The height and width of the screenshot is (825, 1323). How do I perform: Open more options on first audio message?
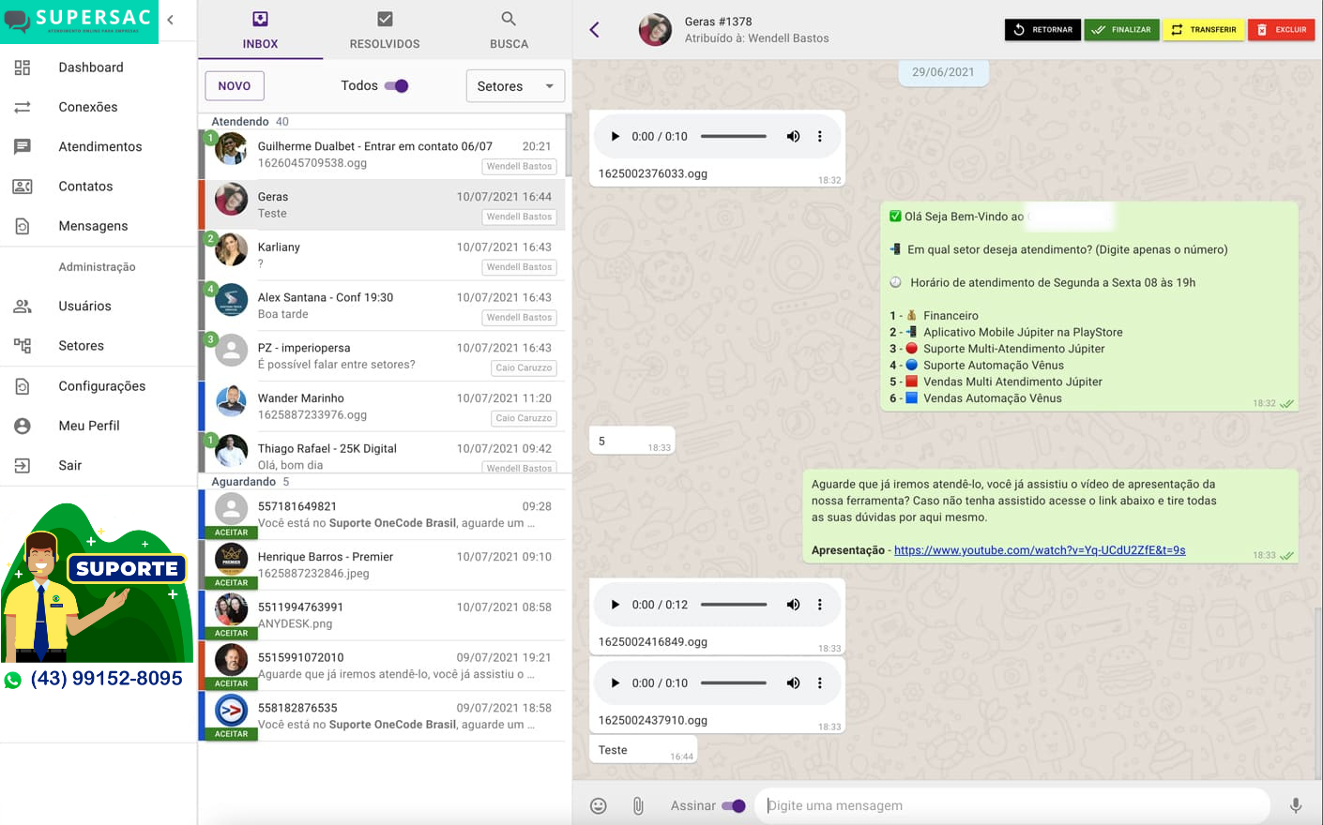tap(820, 136)
